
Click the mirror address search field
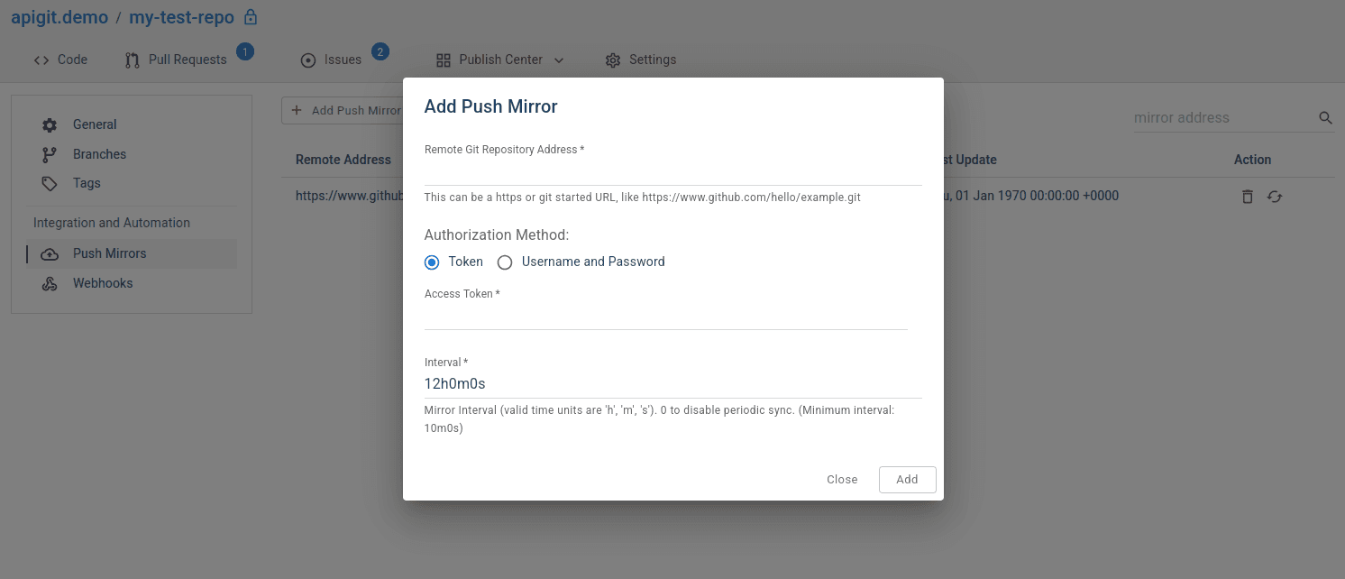point(1224,117)
